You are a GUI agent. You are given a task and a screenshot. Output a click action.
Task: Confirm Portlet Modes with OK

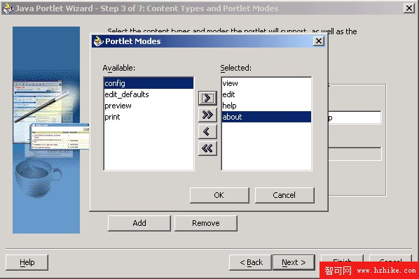(219, 195)
